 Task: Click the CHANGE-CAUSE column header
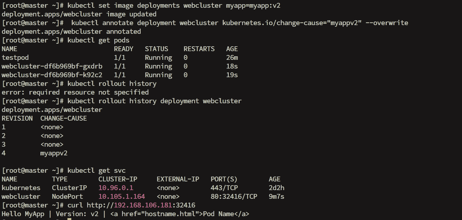tap(64, 118)
